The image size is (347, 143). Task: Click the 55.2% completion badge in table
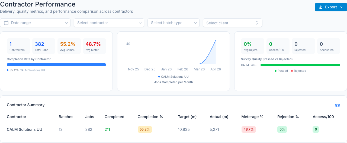145,129
